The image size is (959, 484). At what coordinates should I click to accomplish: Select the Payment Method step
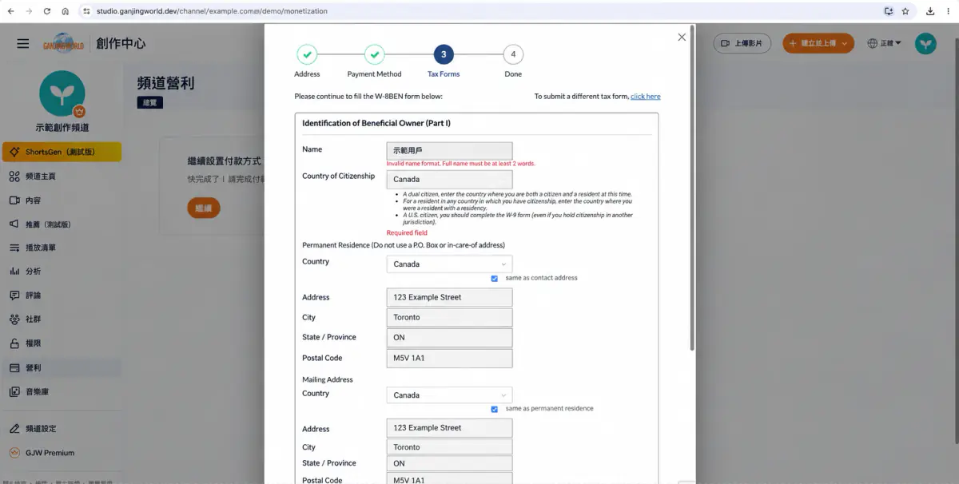coord(375,61)
